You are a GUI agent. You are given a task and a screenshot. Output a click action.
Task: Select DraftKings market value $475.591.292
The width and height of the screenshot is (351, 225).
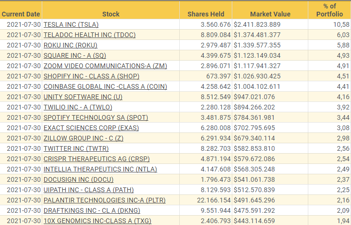254,210
